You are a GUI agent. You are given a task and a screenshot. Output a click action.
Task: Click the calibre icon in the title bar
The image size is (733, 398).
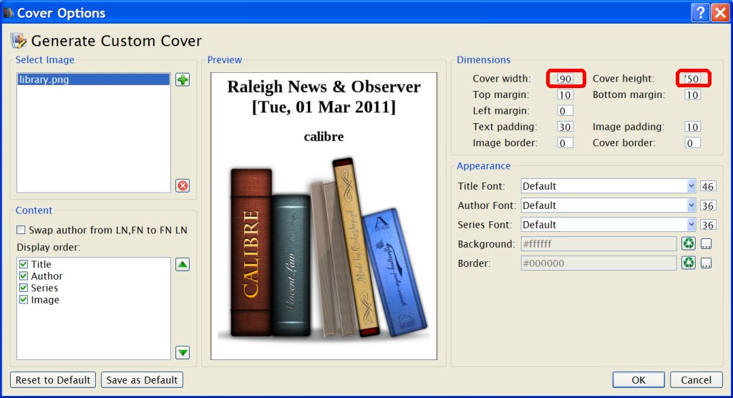[9, 13]
